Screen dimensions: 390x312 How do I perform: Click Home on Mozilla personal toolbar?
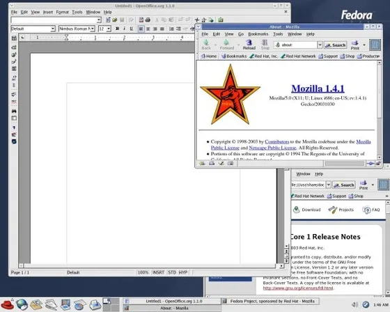(x=209, y=56)
